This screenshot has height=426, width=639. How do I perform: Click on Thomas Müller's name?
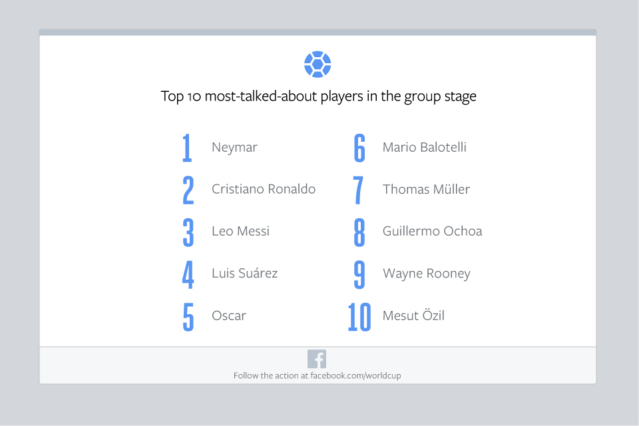coord(426,189)
